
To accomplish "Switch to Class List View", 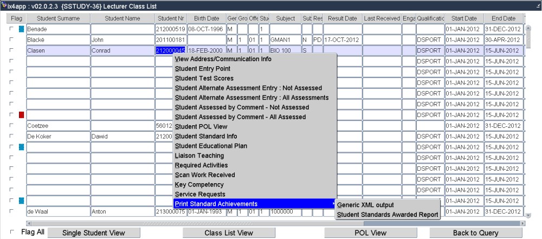I will 229,233.
